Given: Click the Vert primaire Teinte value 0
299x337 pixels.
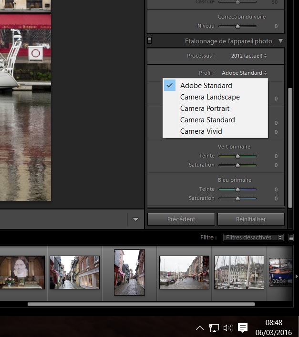Looking at the screenshot, I should [x=276, y=156].
